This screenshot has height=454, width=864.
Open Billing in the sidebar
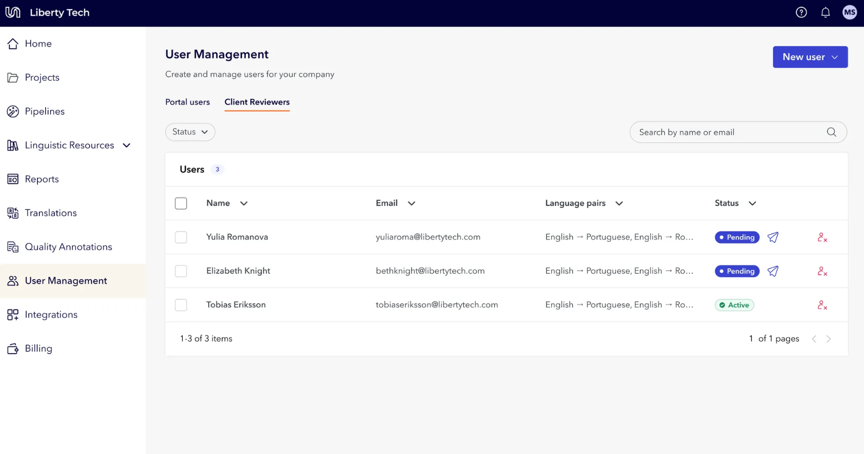point(73,348)
